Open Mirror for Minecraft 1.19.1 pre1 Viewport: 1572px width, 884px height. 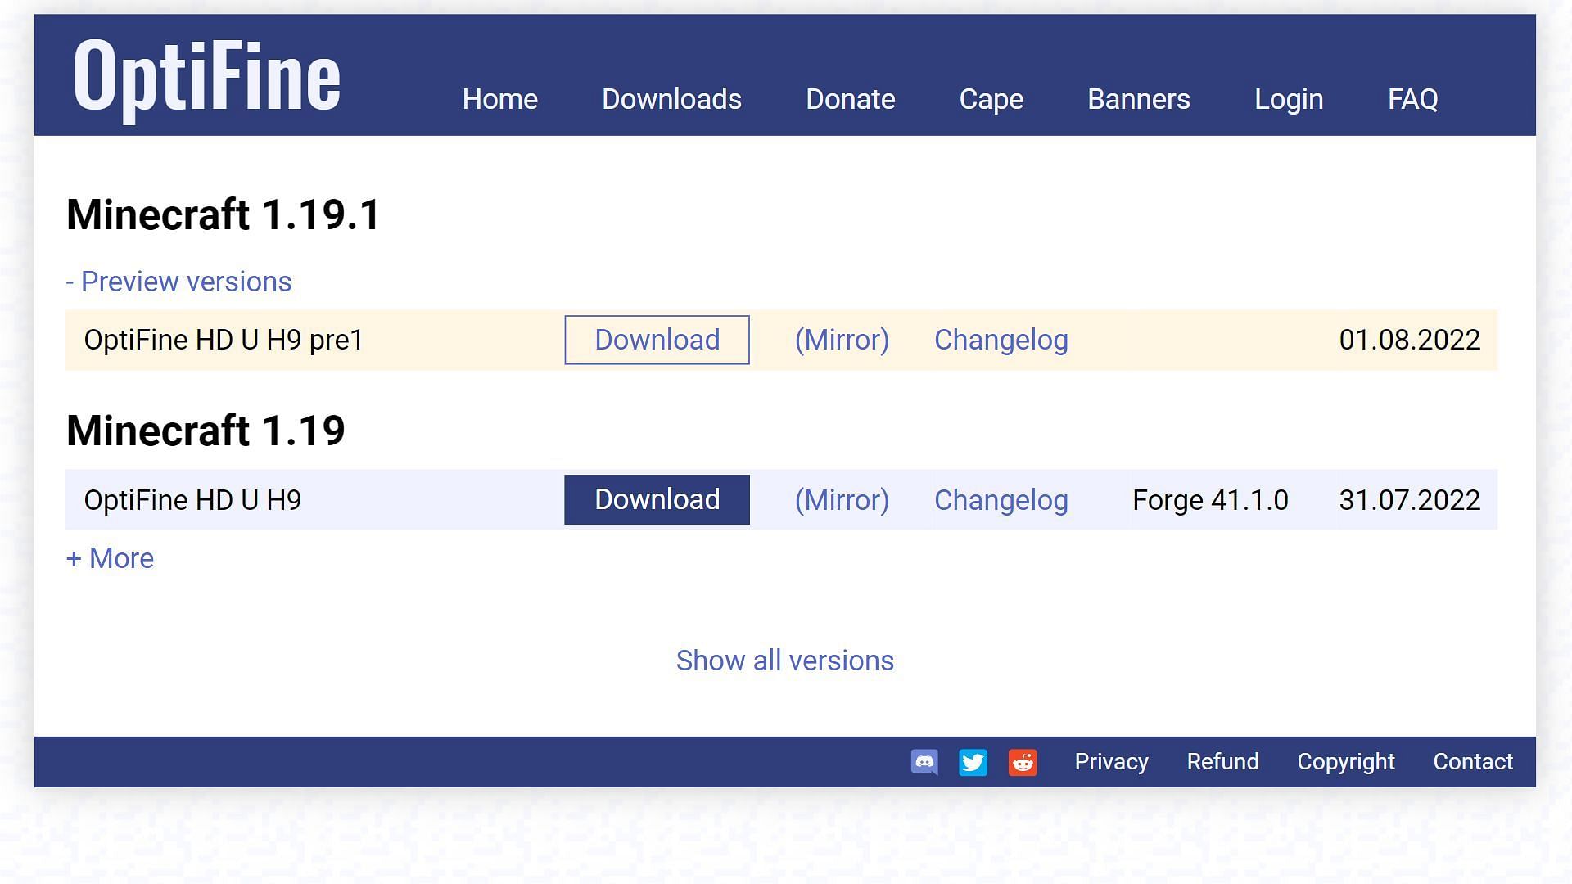point(841,339)
